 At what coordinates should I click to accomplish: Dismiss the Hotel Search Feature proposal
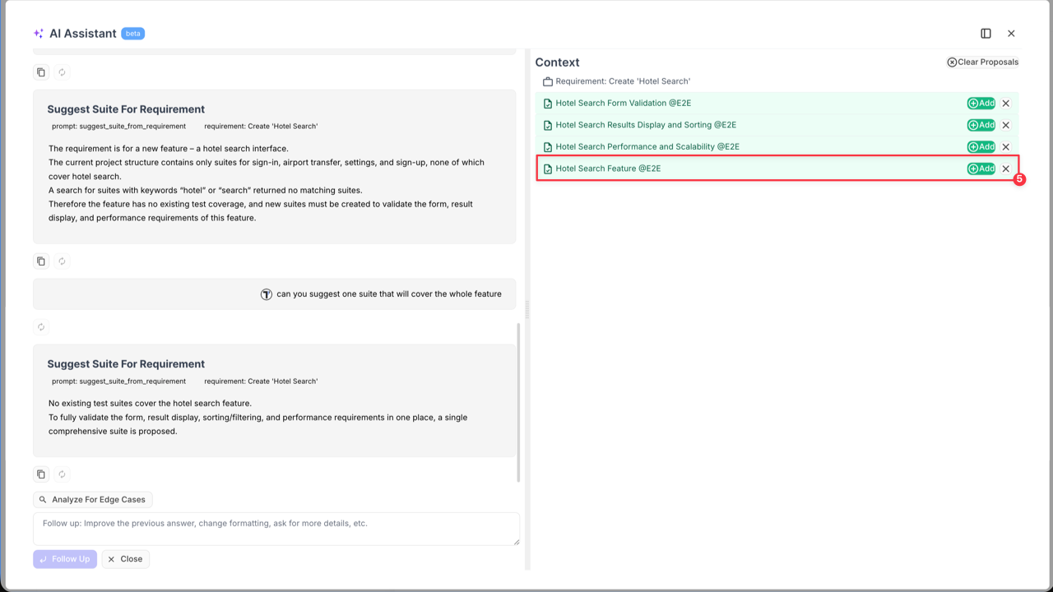point(1005,168)
